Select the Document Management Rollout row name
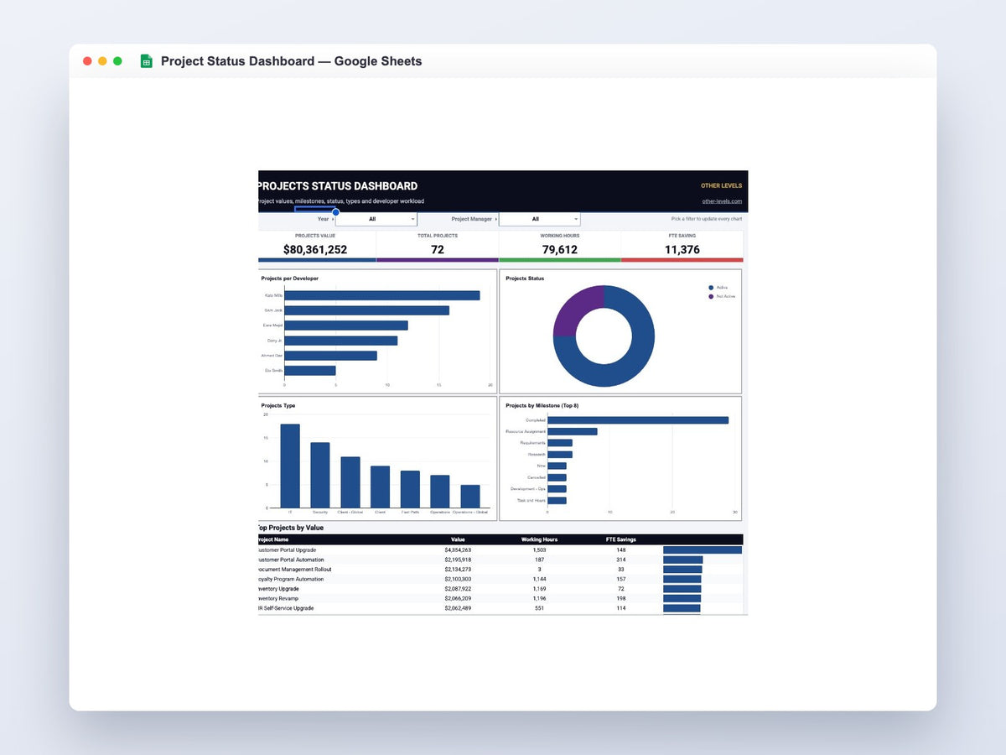Viewport: 1006px width, 755px height. coord(295,570)
